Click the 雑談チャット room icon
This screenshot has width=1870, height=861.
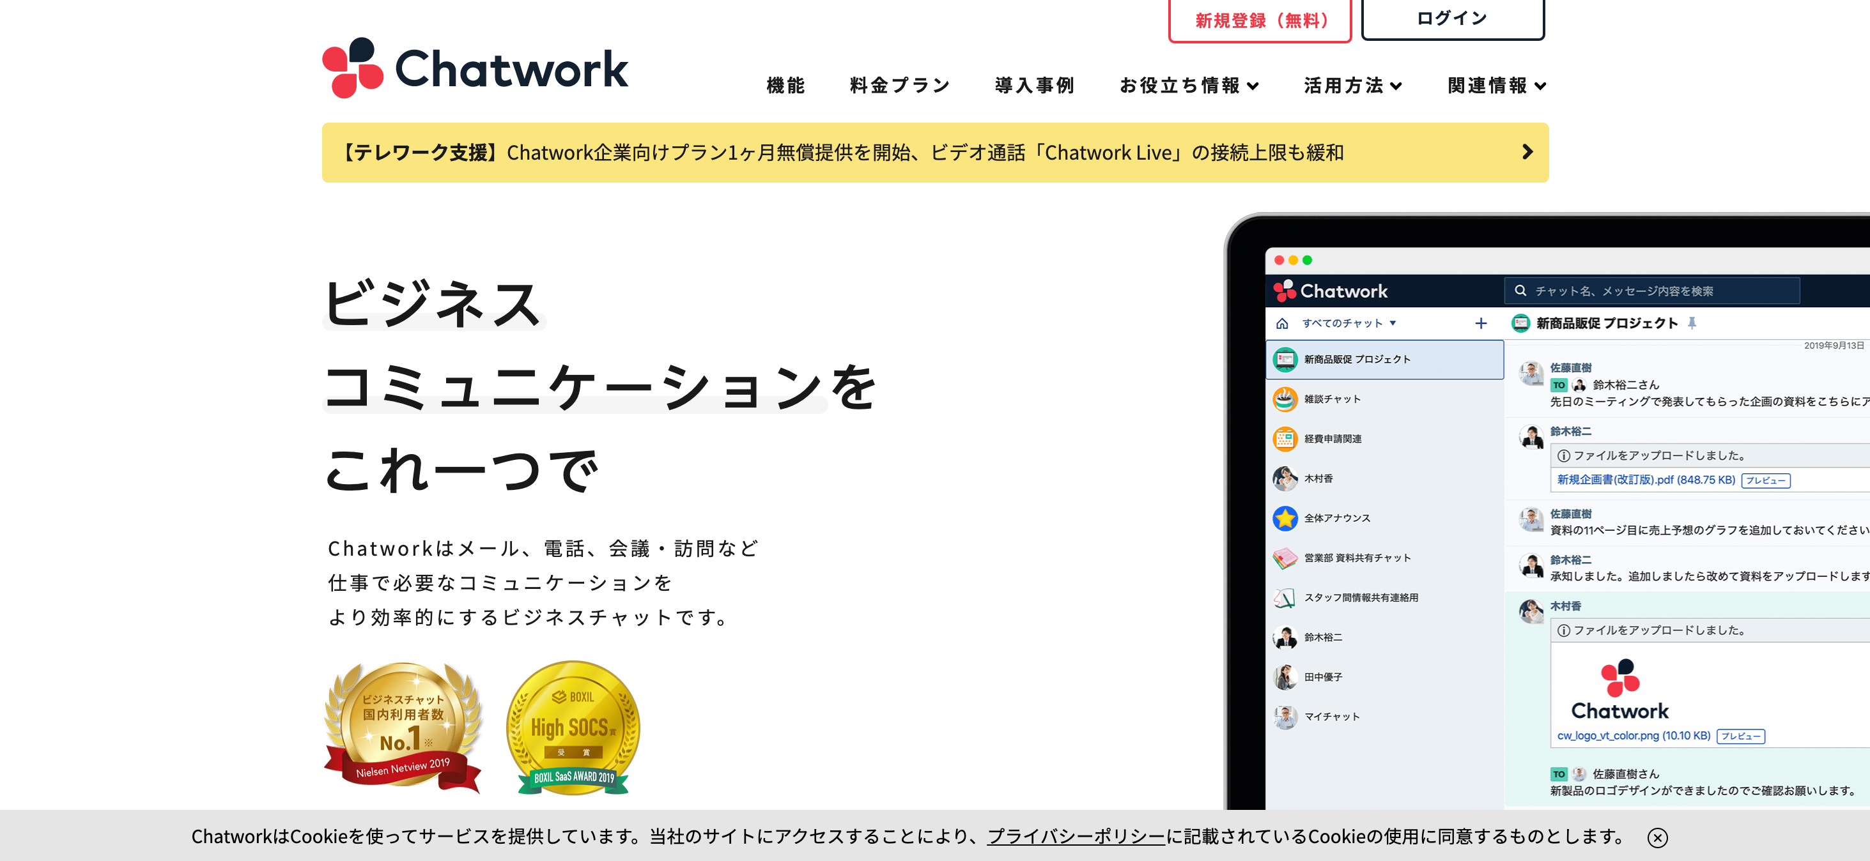[x=1285, y=400]
